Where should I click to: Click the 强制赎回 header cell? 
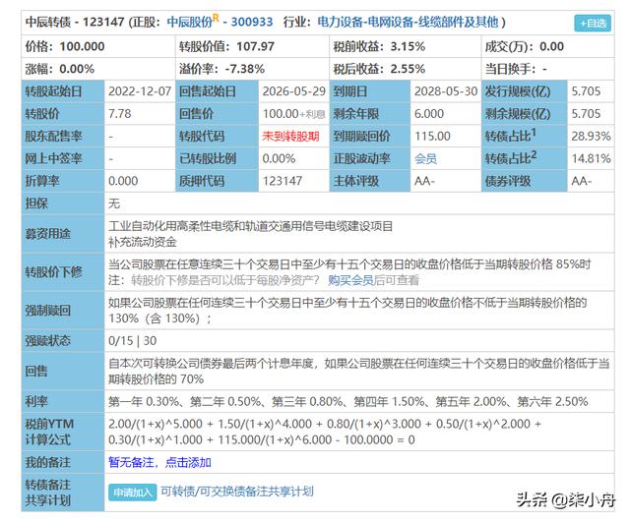63,310
